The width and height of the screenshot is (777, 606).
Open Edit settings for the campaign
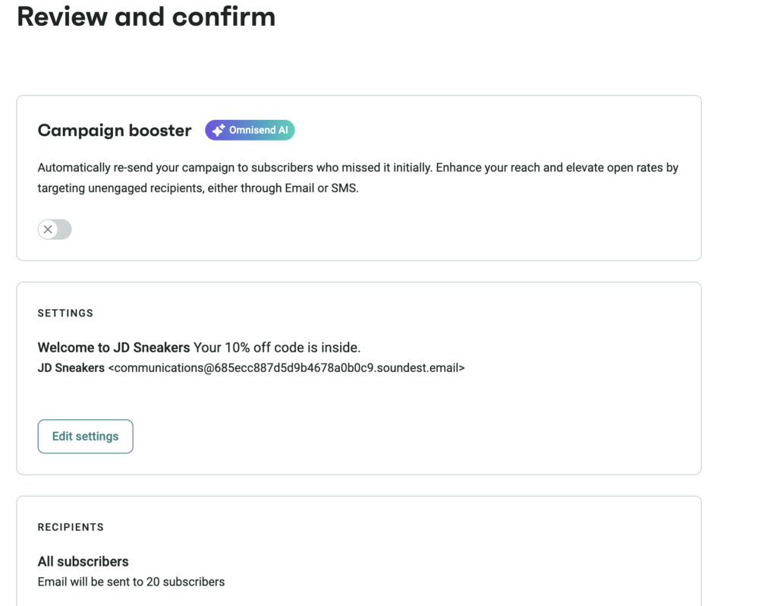85,437
